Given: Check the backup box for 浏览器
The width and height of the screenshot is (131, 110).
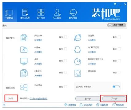Looking at the screenshot, I should pos(119,37).
